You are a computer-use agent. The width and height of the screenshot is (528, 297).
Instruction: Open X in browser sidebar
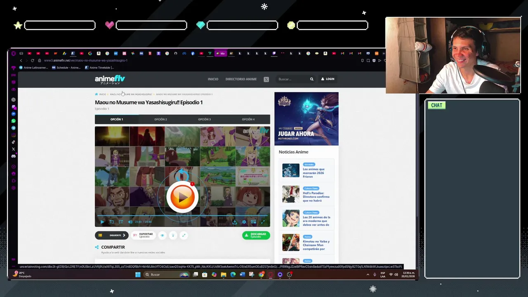tap(14, 149)
